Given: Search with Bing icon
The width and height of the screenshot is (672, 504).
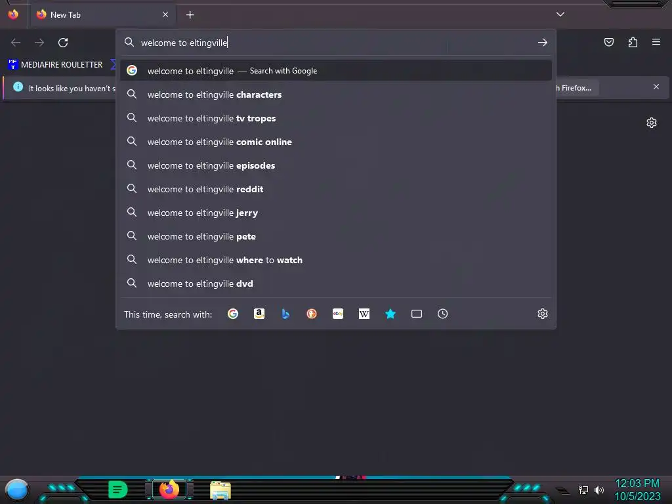Looking at the screenshot, I should pyautogui.click(x=285, y=314).
